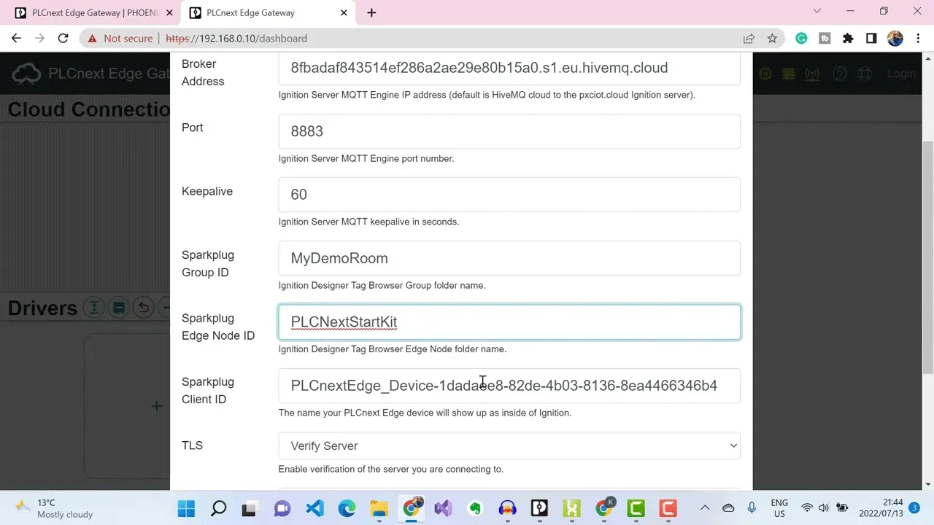Screen dimensions: 934x525
Task: Click the CPU chip status icon
Action: pyautogui.click(x=765, y=74)
